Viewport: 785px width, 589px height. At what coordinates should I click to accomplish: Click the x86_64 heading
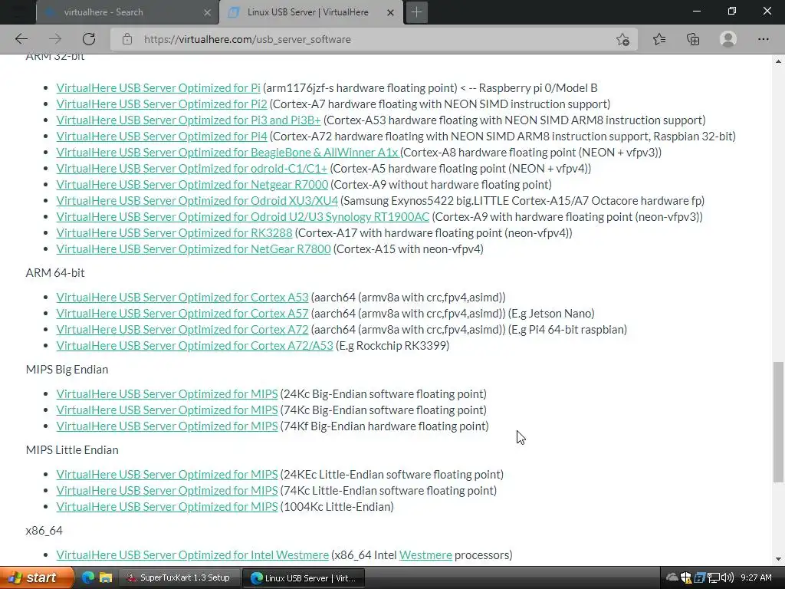(x=44, y=531)
